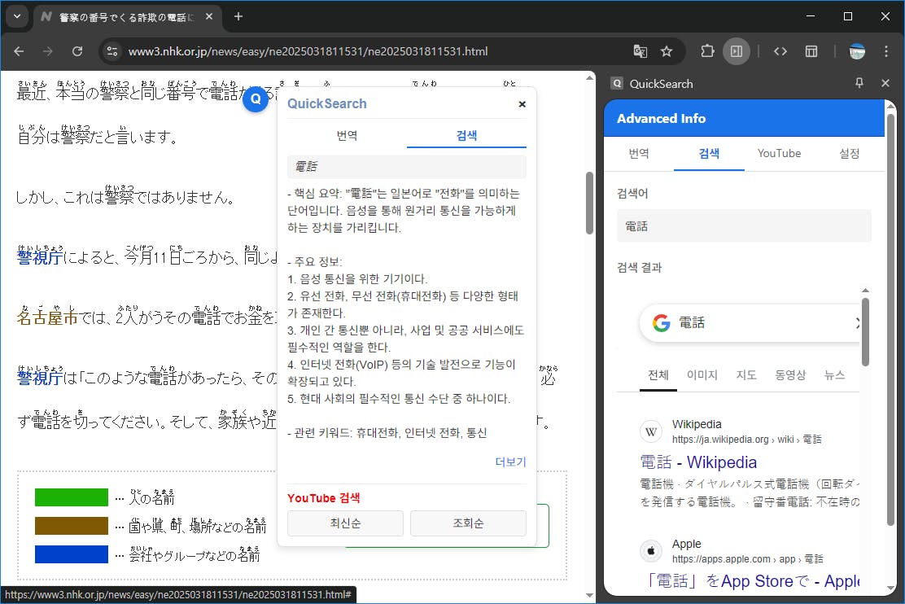Open the Chrome three-dot menu

click(x=886, y=51)
